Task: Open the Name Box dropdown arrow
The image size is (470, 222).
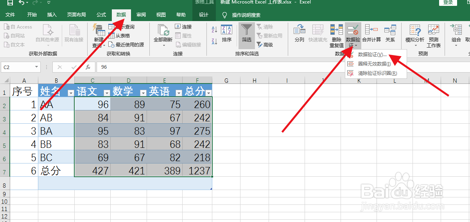Action: (x=36, y=67)
